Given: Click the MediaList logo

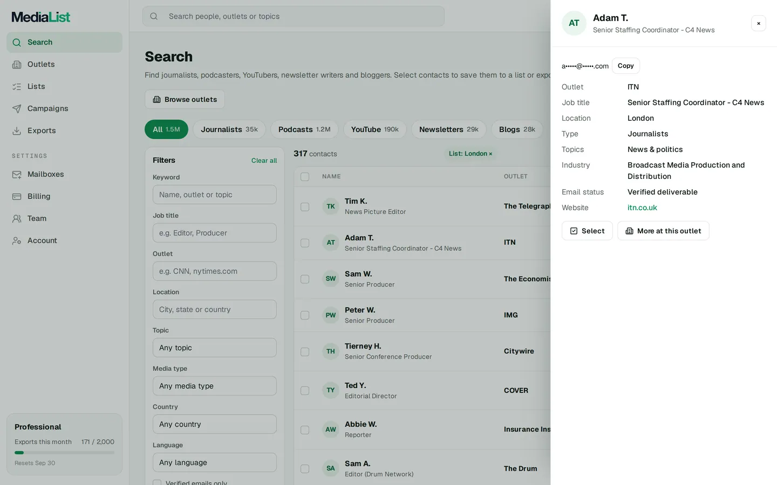Looking at the screenshot, I should [41, 17].
